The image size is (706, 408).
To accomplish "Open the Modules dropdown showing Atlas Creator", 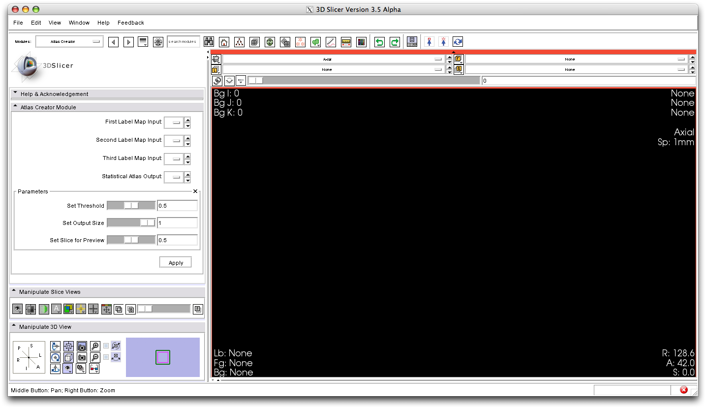I will pos(69,42).
